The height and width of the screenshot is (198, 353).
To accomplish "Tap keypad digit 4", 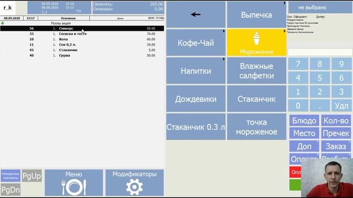I will 298,78.
